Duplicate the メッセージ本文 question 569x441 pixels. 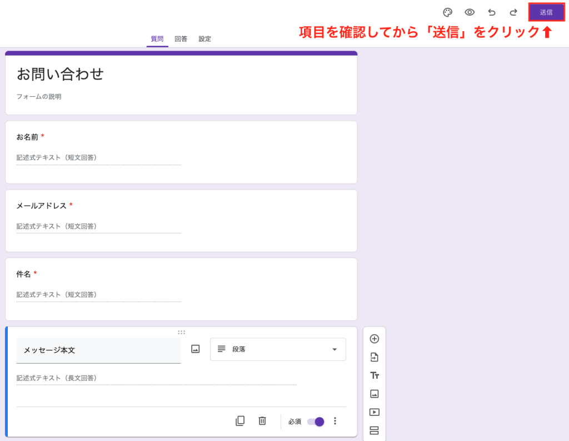click(240, 421)
